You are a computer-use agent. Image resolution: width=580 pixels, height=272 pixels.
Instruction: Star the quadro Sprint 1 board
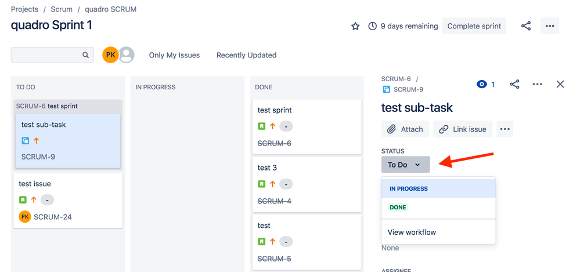coord(355,26)
